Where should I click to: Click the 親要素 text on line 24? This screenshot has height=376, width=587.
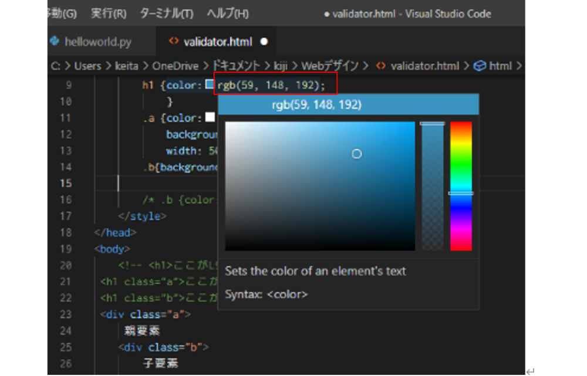(x=142, y=331)
